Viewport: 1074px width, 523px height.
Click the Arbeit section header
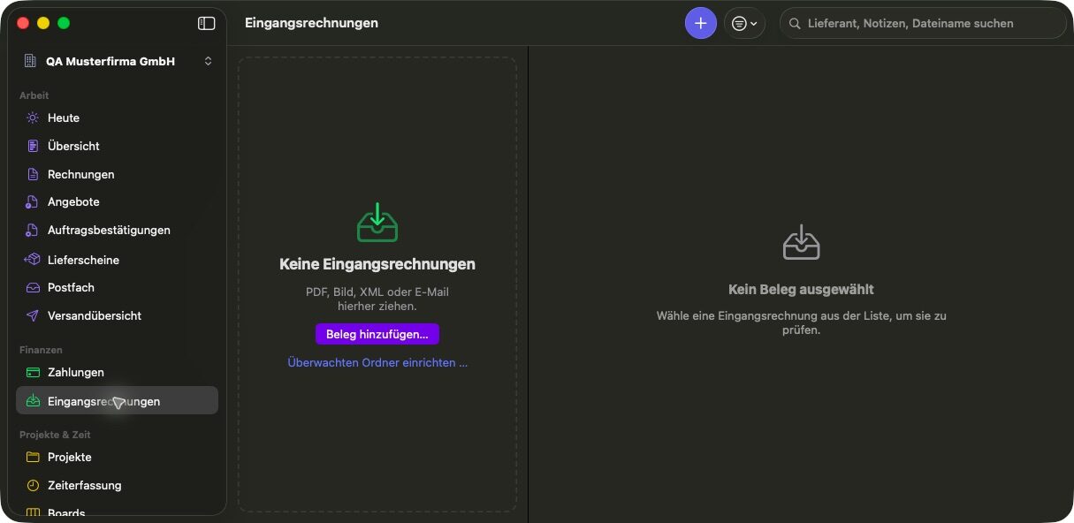(34, 95)
